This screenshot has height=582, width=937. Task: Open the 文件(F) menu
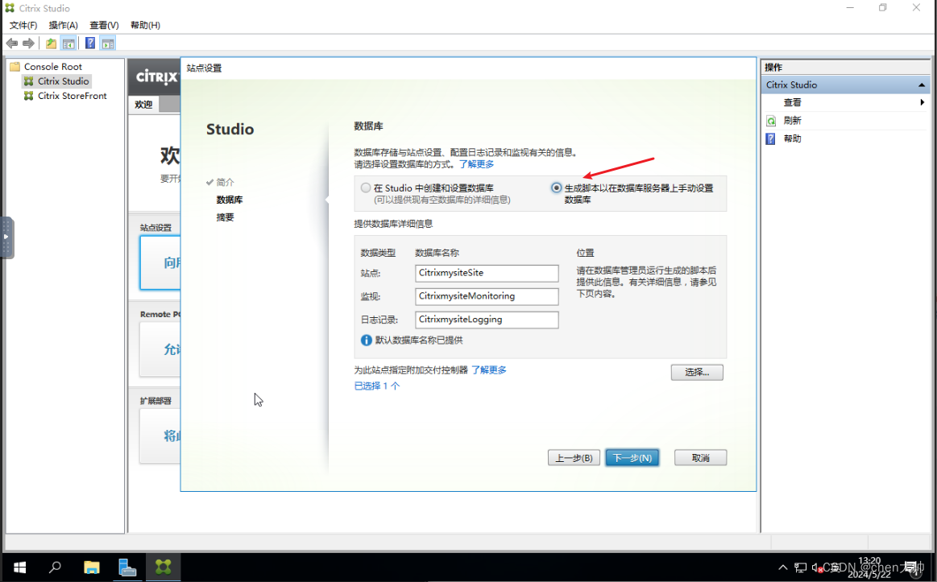[23, 25]
